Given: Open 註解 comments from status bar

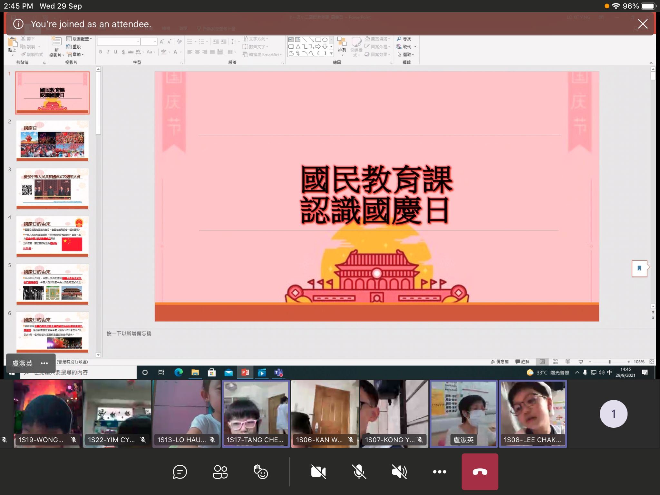Looking at the screenshot, I should 522,362.
